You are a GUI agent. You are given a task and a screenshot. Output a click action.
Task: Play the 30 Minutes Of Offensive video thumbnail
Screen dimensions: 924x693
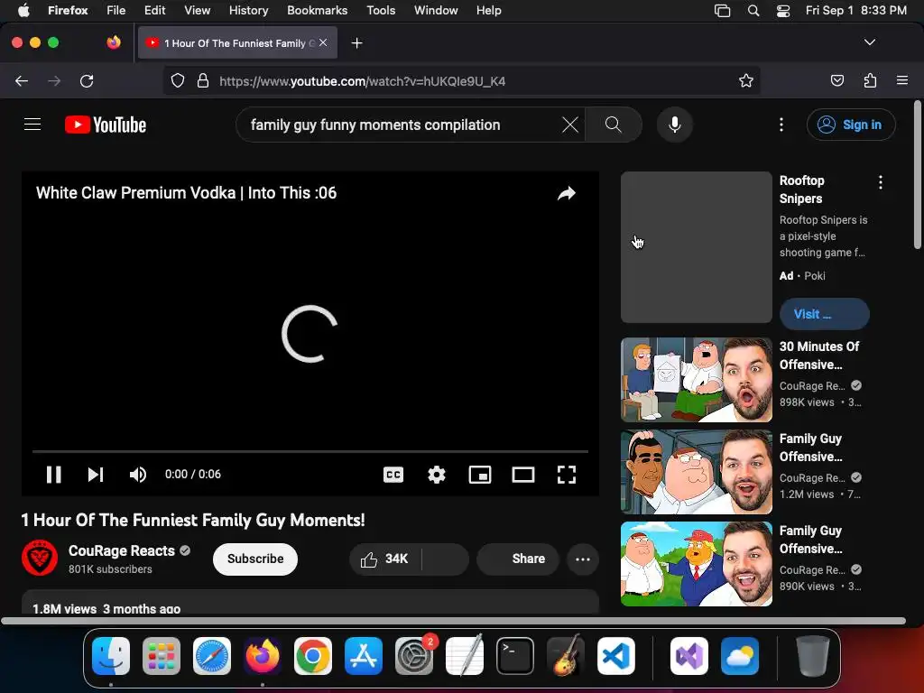(696, 380)
